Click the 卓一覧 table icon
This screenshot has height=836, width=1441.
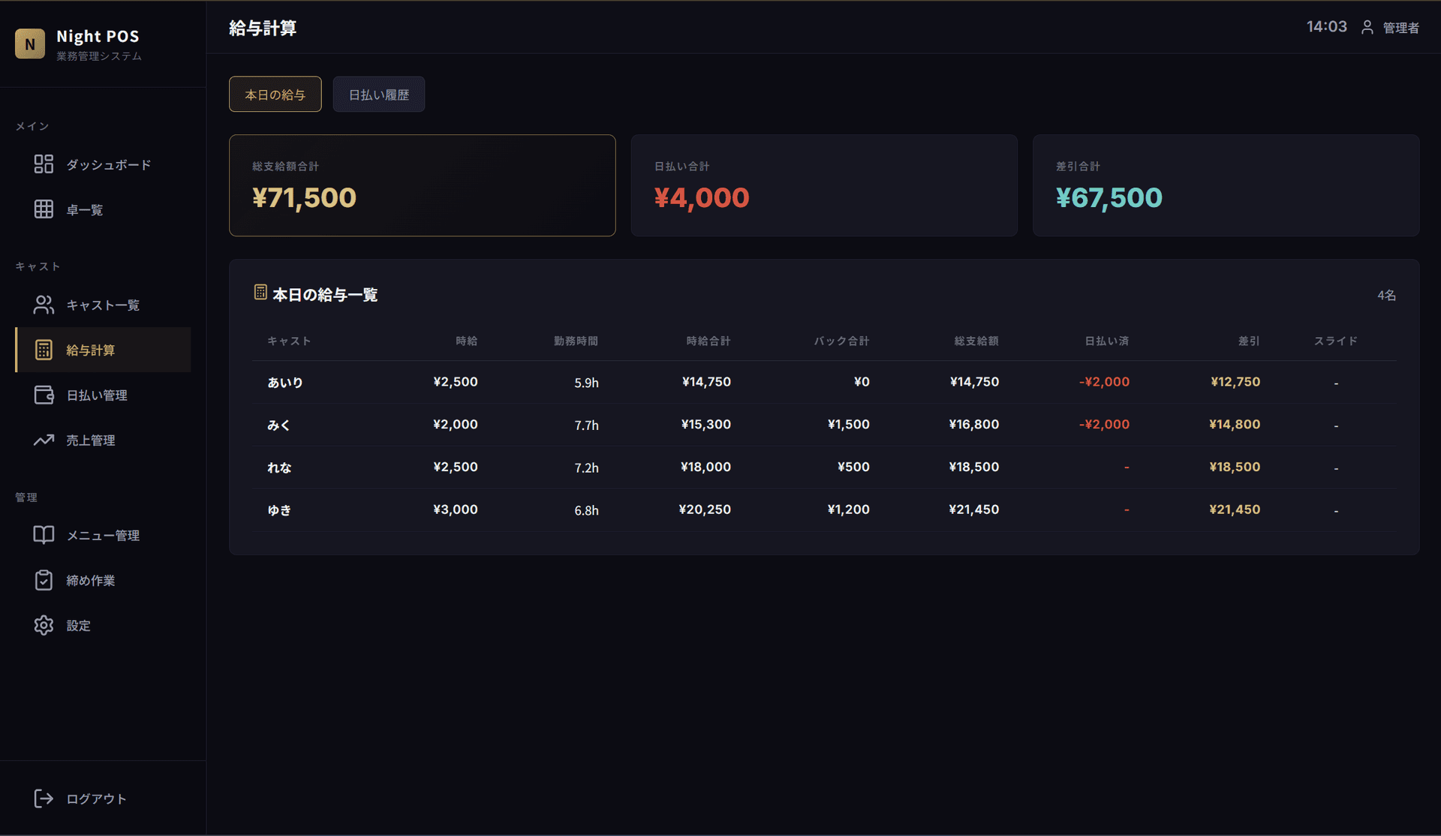[x=44, y=209]
